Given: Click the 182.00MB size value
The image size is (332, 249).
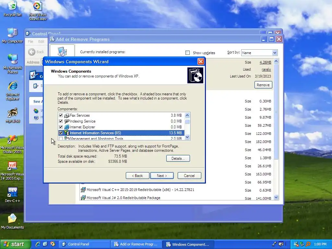Looking at the screenshot, I should [x=264, y=142].
